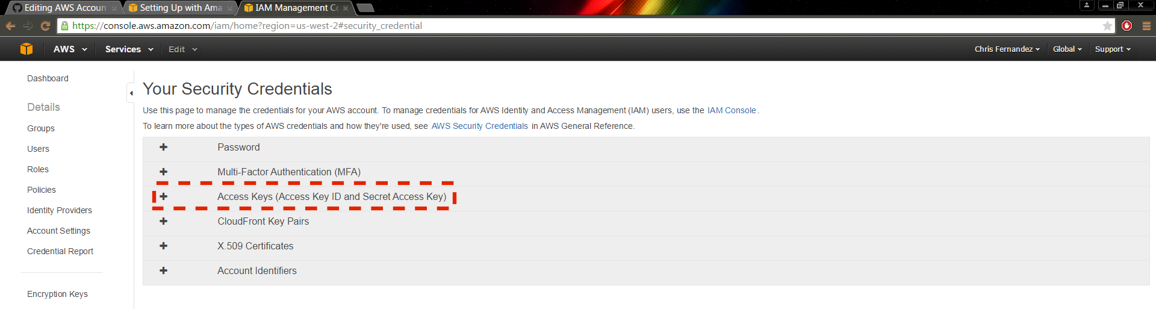The height and width of the screenshot is (309, 1156).
Task: Click the AWS orange cube logo
Action: point(26,49)
